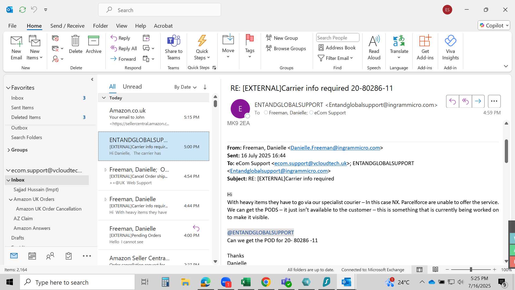The height and width of the screenshot is (290, 515).
Task: Expand Freeman, Danielle 4:44 PM conversation
Action: [x=105, y=199]
